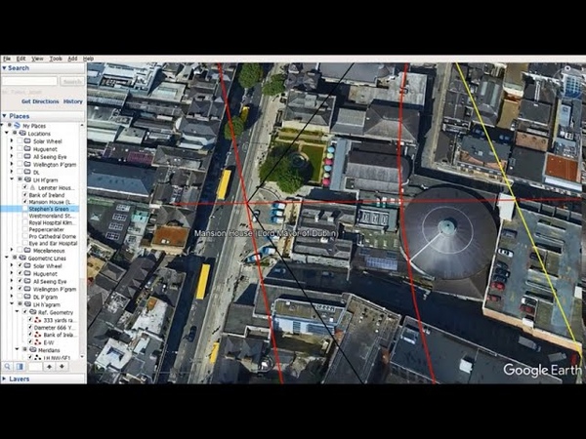
Task: Click the navigation compass on the map
Action: [569, 83]
